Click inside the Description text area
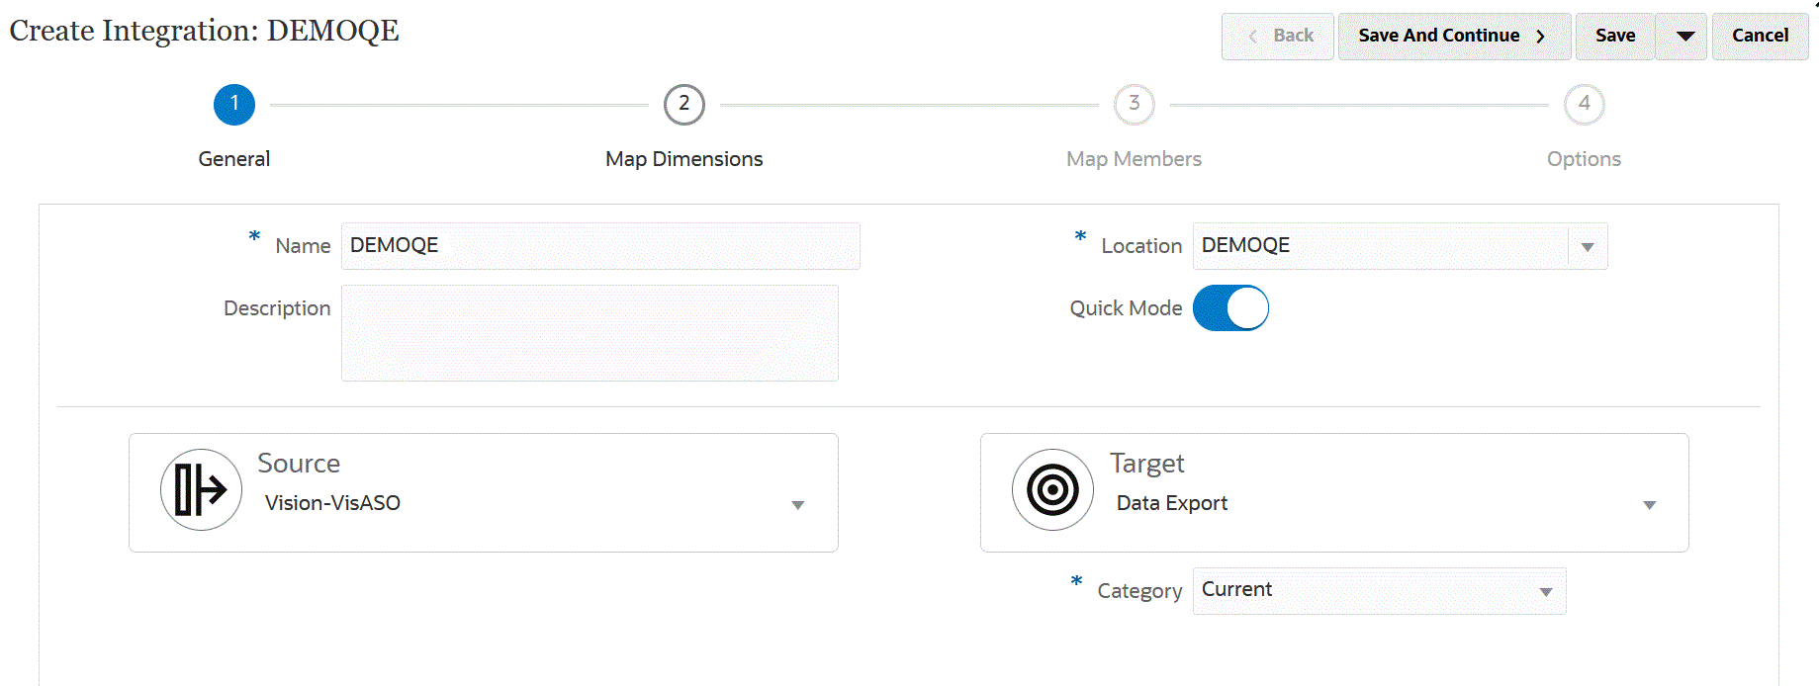 590,333
